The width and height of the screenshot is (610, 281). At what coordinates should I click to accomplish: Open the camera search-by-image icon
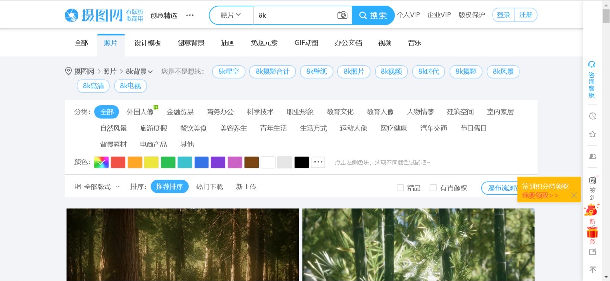coord(342,15)
